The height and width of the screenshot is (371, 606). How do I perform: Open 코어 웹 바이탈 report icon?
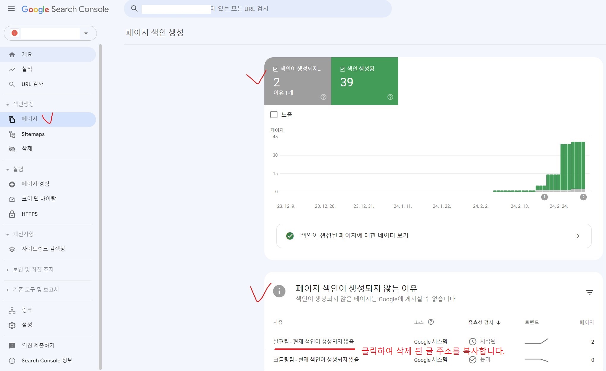pos(12,199)
